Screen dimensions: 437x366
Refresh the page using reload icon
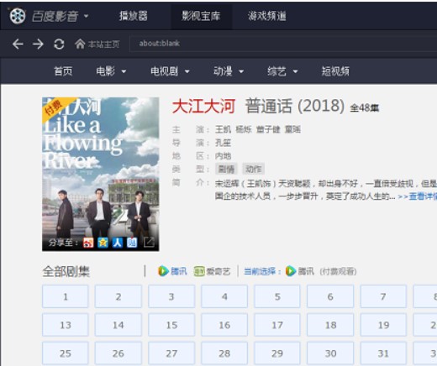[59, 44]
